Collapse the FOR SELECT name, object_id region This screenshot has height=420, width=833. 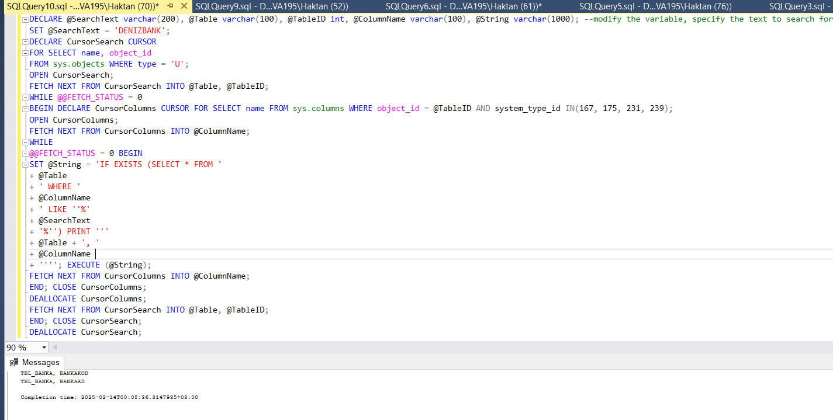coord(25,53)
